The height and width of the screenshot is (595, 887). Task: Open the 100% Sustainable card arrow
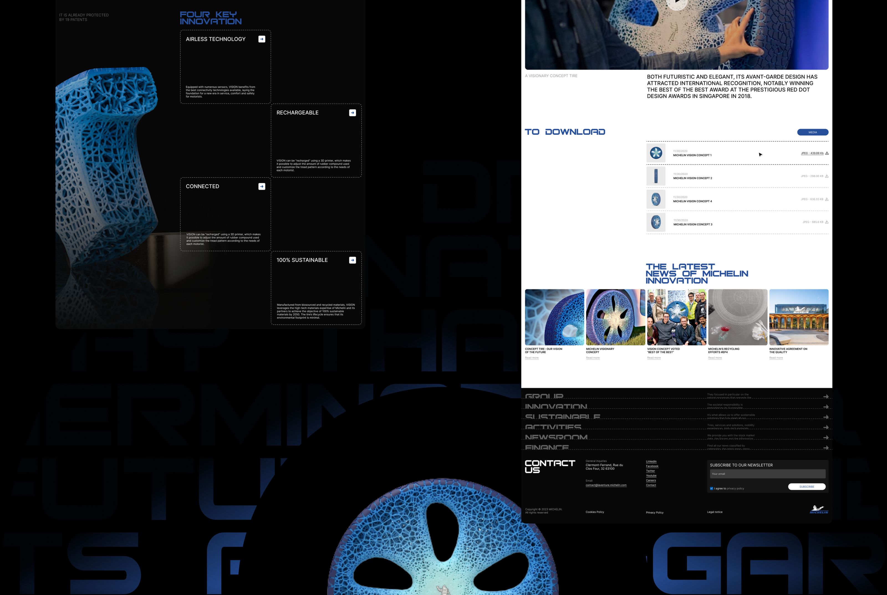click(x=352, y=260)
